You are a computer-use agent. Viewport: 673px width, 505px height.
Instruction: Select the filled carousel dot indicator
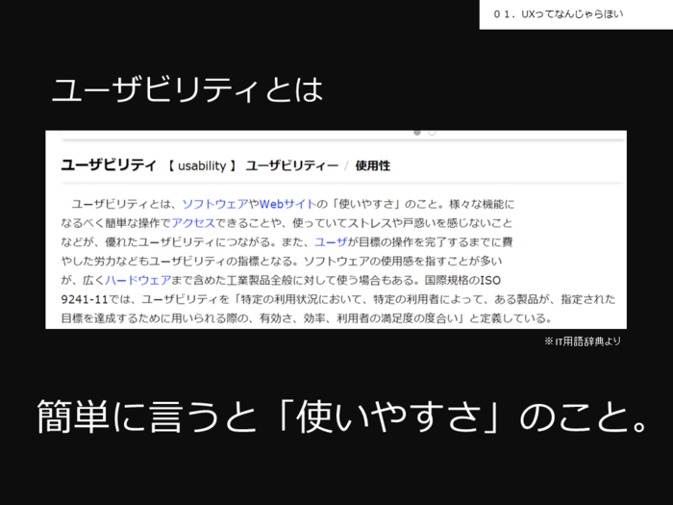pyautogui.click(x=416, y=132)
